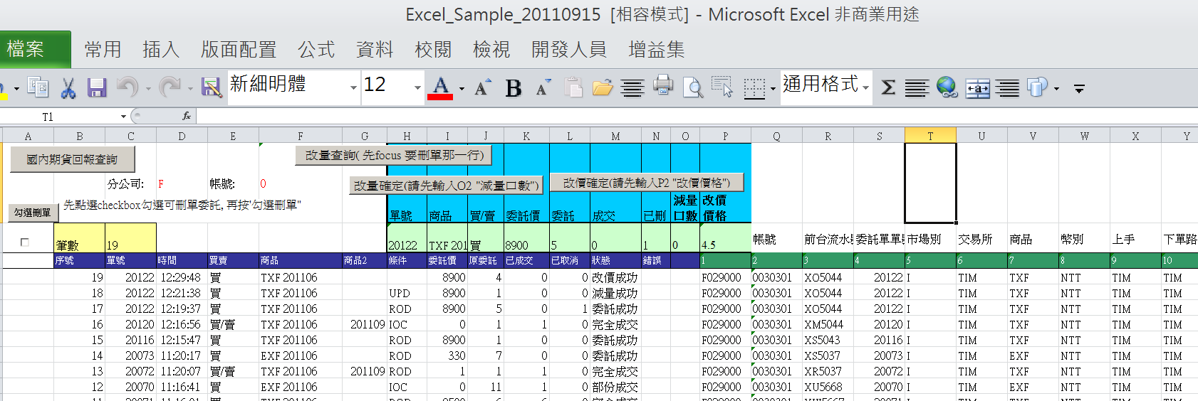Click the Copy icon in toolbar
Screen dimensions: 1198x401
(x=38, y=87)
